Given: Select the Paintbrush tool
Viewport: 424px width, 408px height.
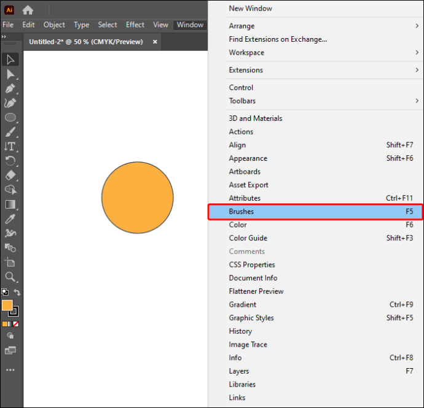Looking at the screenshot, I should pyautogui.click(x=10, y=132).
